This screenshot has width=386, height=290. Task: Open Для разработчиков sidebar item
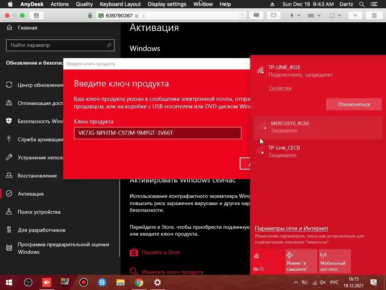tap(36, 230)
